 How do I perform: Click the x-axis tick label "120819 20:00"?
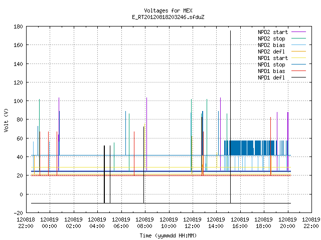coord(287,223)
